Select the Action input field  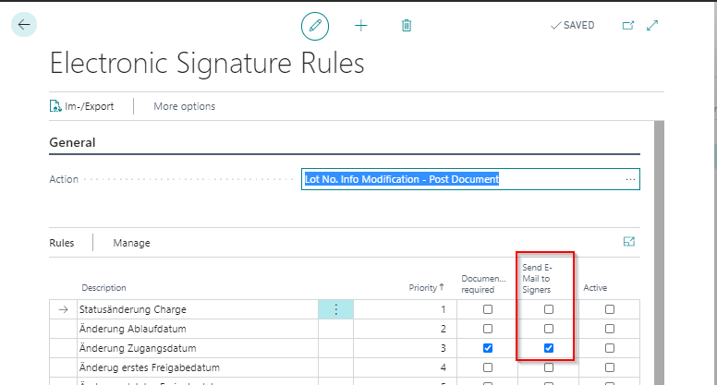pos(470,179)
